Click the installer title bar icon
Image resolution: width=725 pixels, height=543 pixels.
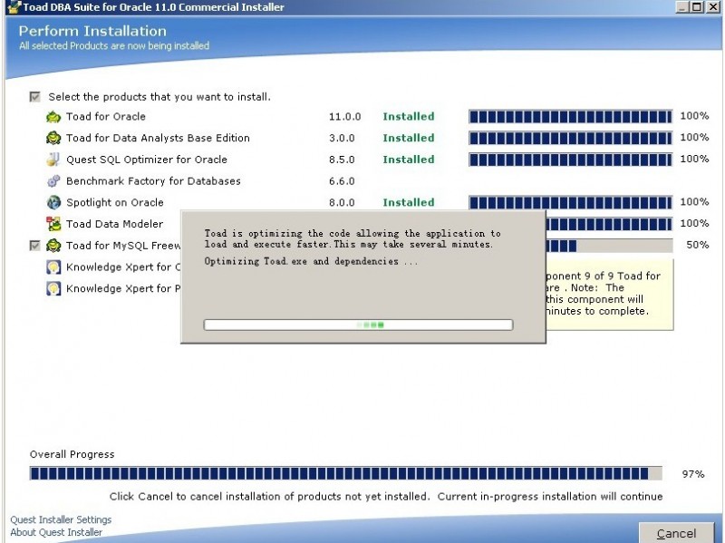tap(14, 7)
